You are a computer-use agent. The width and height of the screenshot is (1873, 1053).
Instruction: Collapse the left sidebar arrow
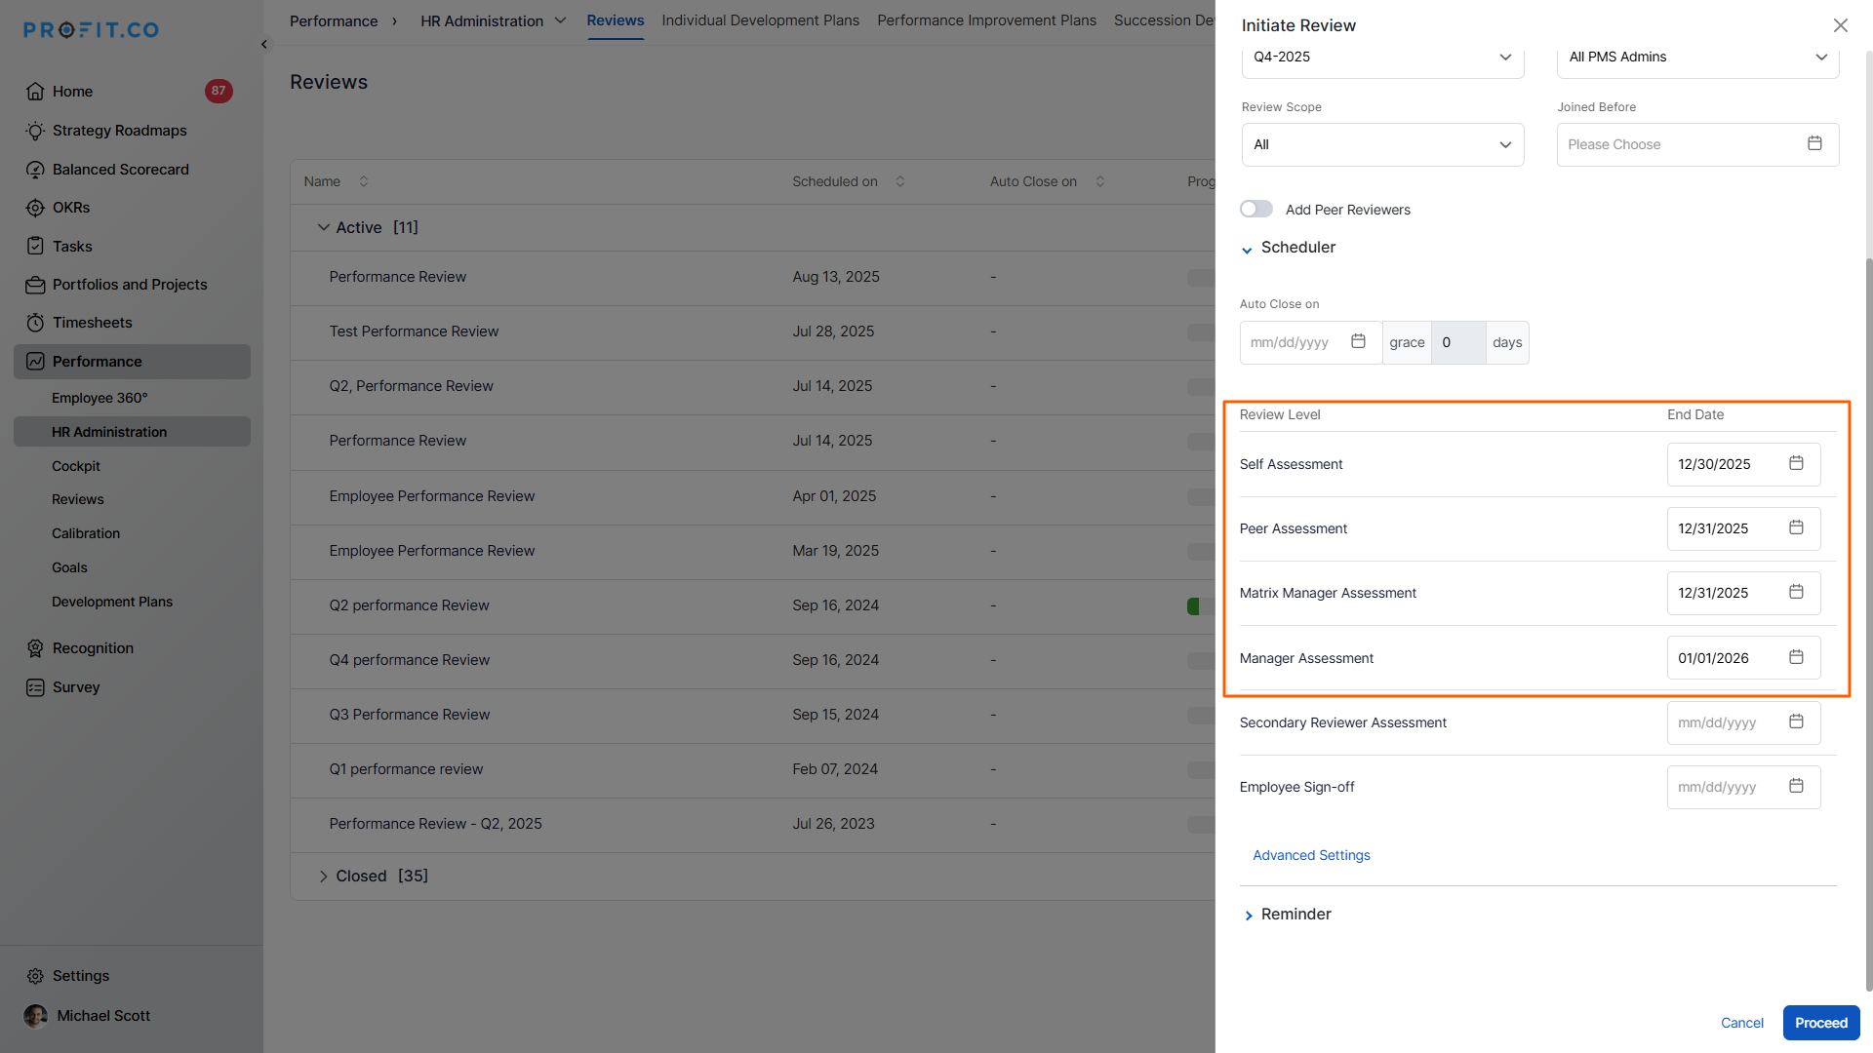click(x=264, y=45)
